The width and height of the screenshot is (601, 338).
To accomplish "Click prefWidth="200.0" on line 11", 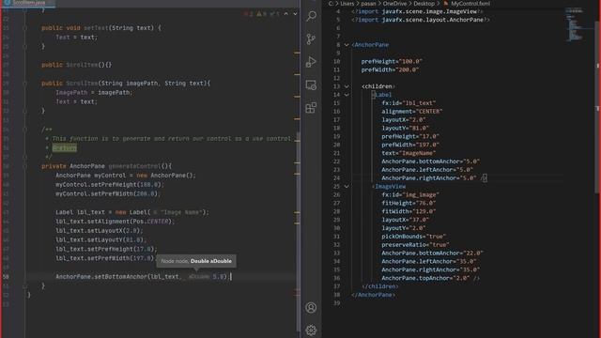I will [x=391, y=69].
